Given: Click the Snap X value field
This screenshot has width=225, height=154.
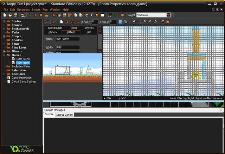Looking at the screenshot, I should pos(95,22).
